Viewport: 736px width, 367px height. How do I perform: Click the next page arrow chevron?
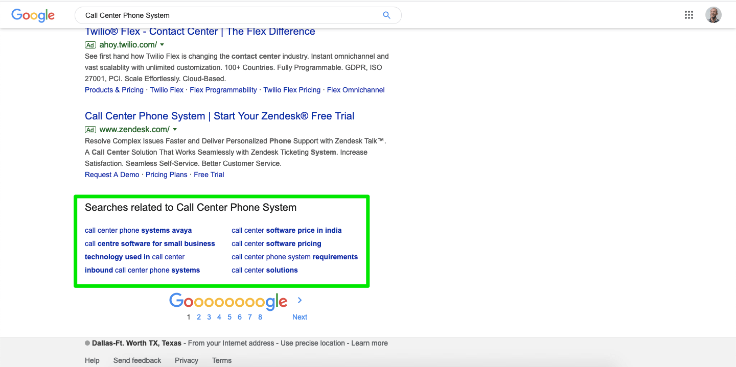coord(300,300)
